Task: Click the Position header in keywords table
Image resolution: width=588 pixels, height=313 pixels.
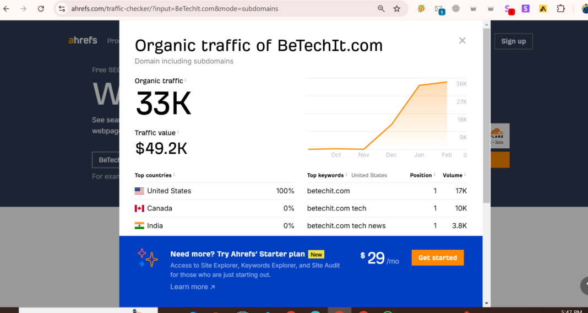Action: pos(421,175)
